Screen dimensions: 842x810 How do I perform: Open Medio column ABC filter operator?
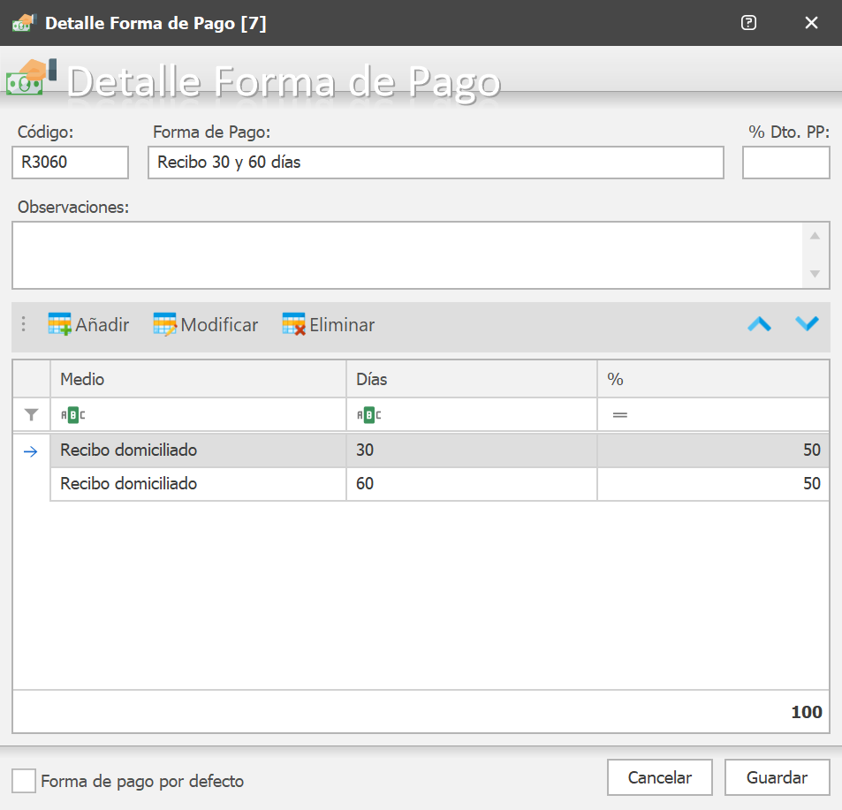[73, 415]
